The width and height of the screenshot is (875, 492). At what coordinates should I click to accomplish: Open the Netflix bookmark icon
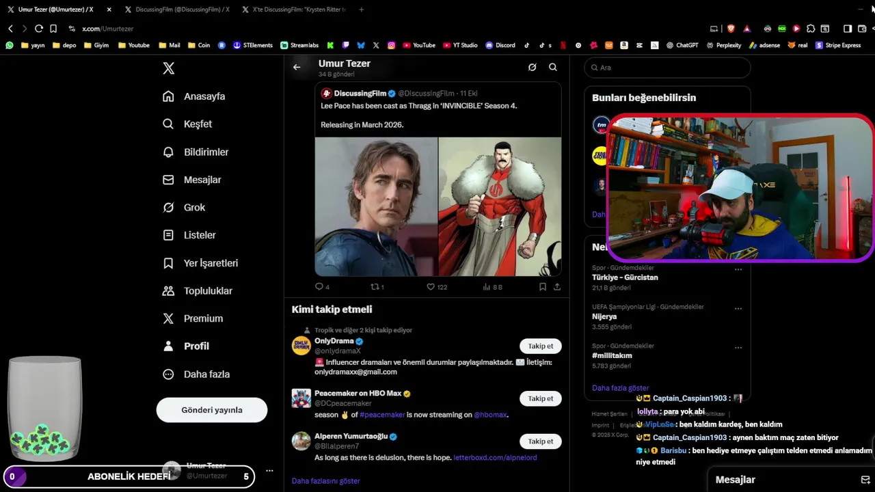pyautogui.click(x=563, y=45)
